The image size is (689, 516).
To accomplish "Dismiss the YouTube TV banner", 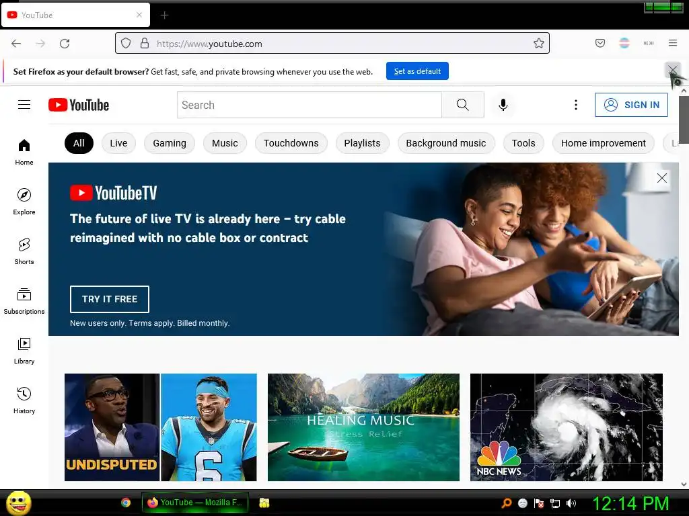I will 662,177.
